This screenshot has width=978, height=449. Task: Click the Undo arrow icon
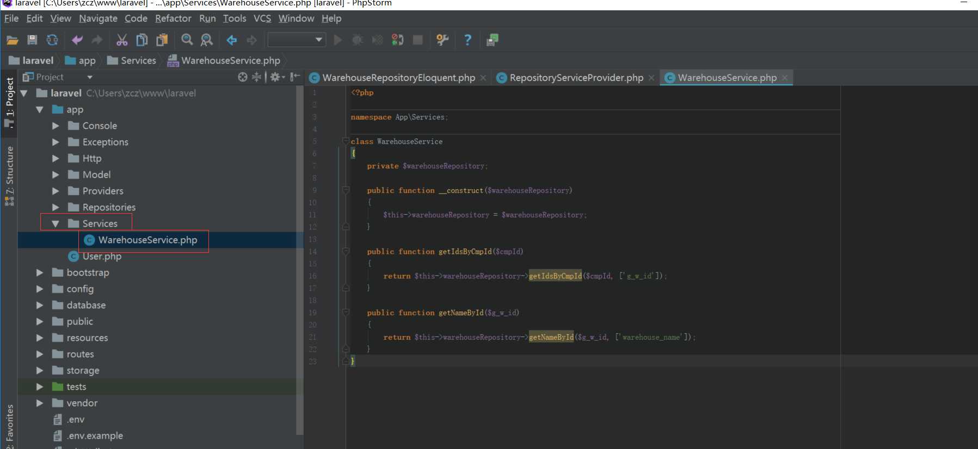pos(77,40)
